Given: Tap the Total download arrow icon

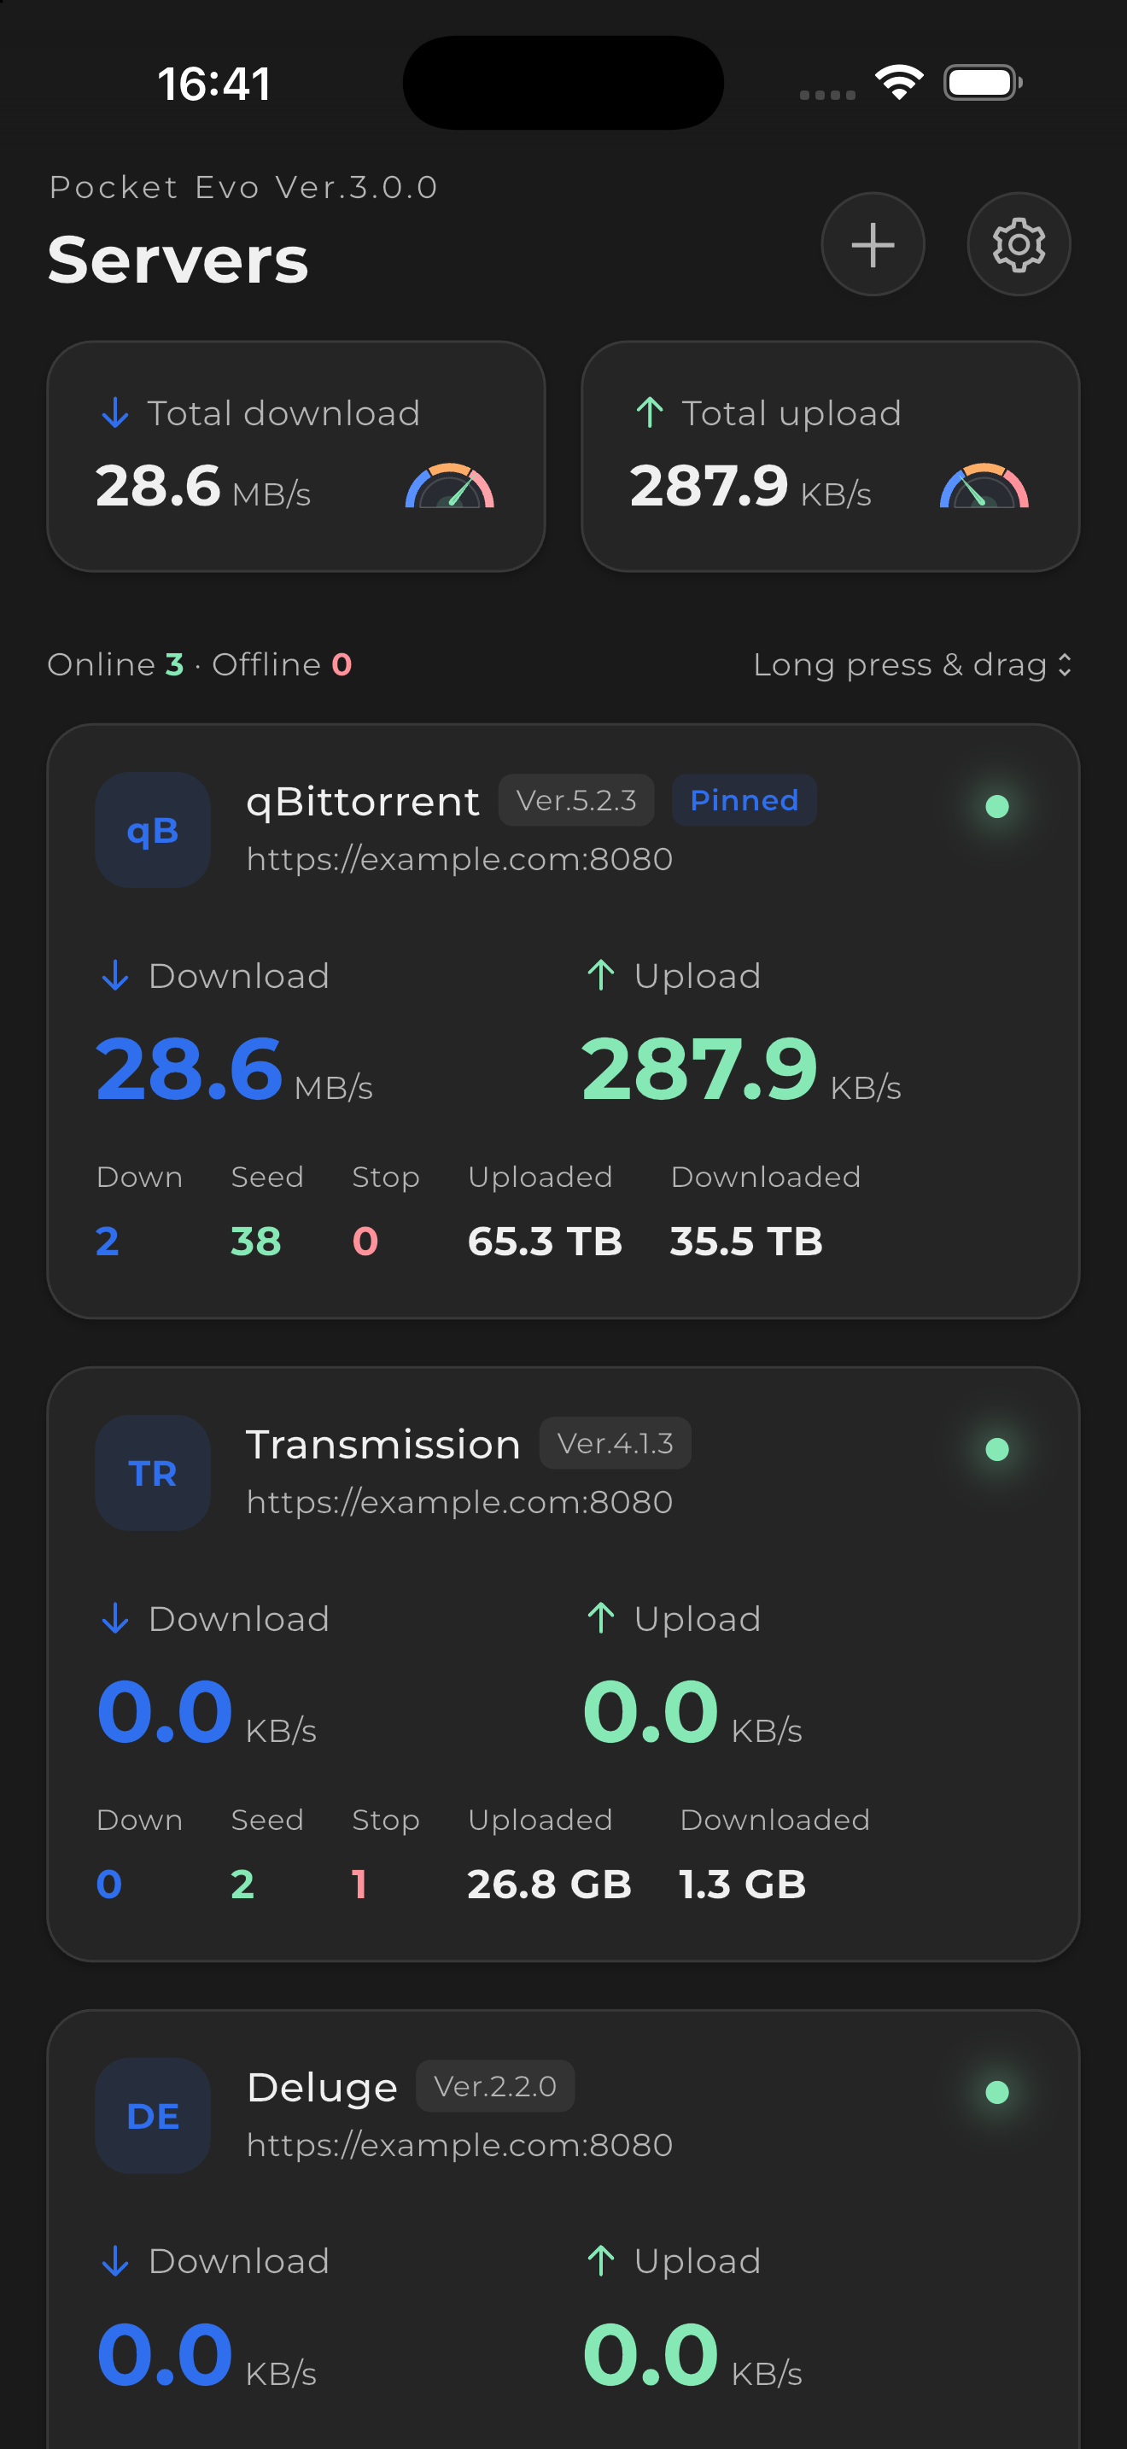Looking at the screenshot, I should 115,413.
